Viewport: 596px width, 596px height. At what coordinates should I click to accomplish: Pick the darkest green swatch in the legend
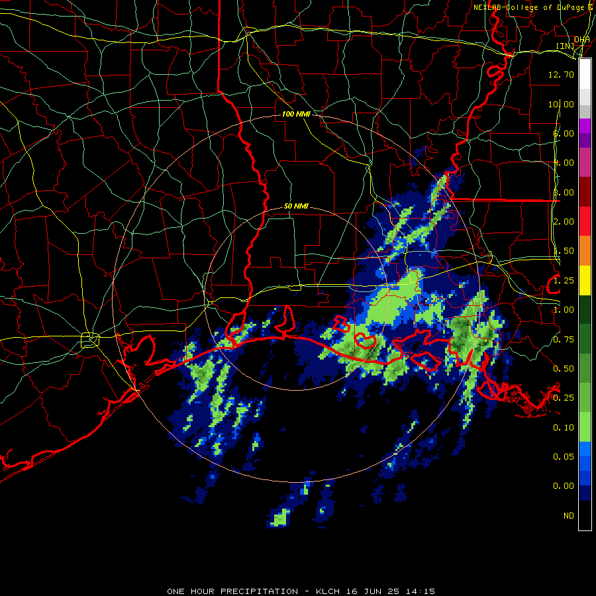(x=585, y=309)
